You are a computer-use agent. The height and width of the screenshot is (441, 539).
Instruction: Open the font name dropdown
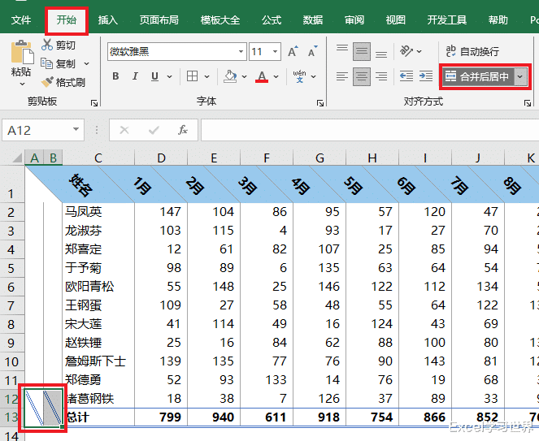pyautogui.click(x=241, y=52)
